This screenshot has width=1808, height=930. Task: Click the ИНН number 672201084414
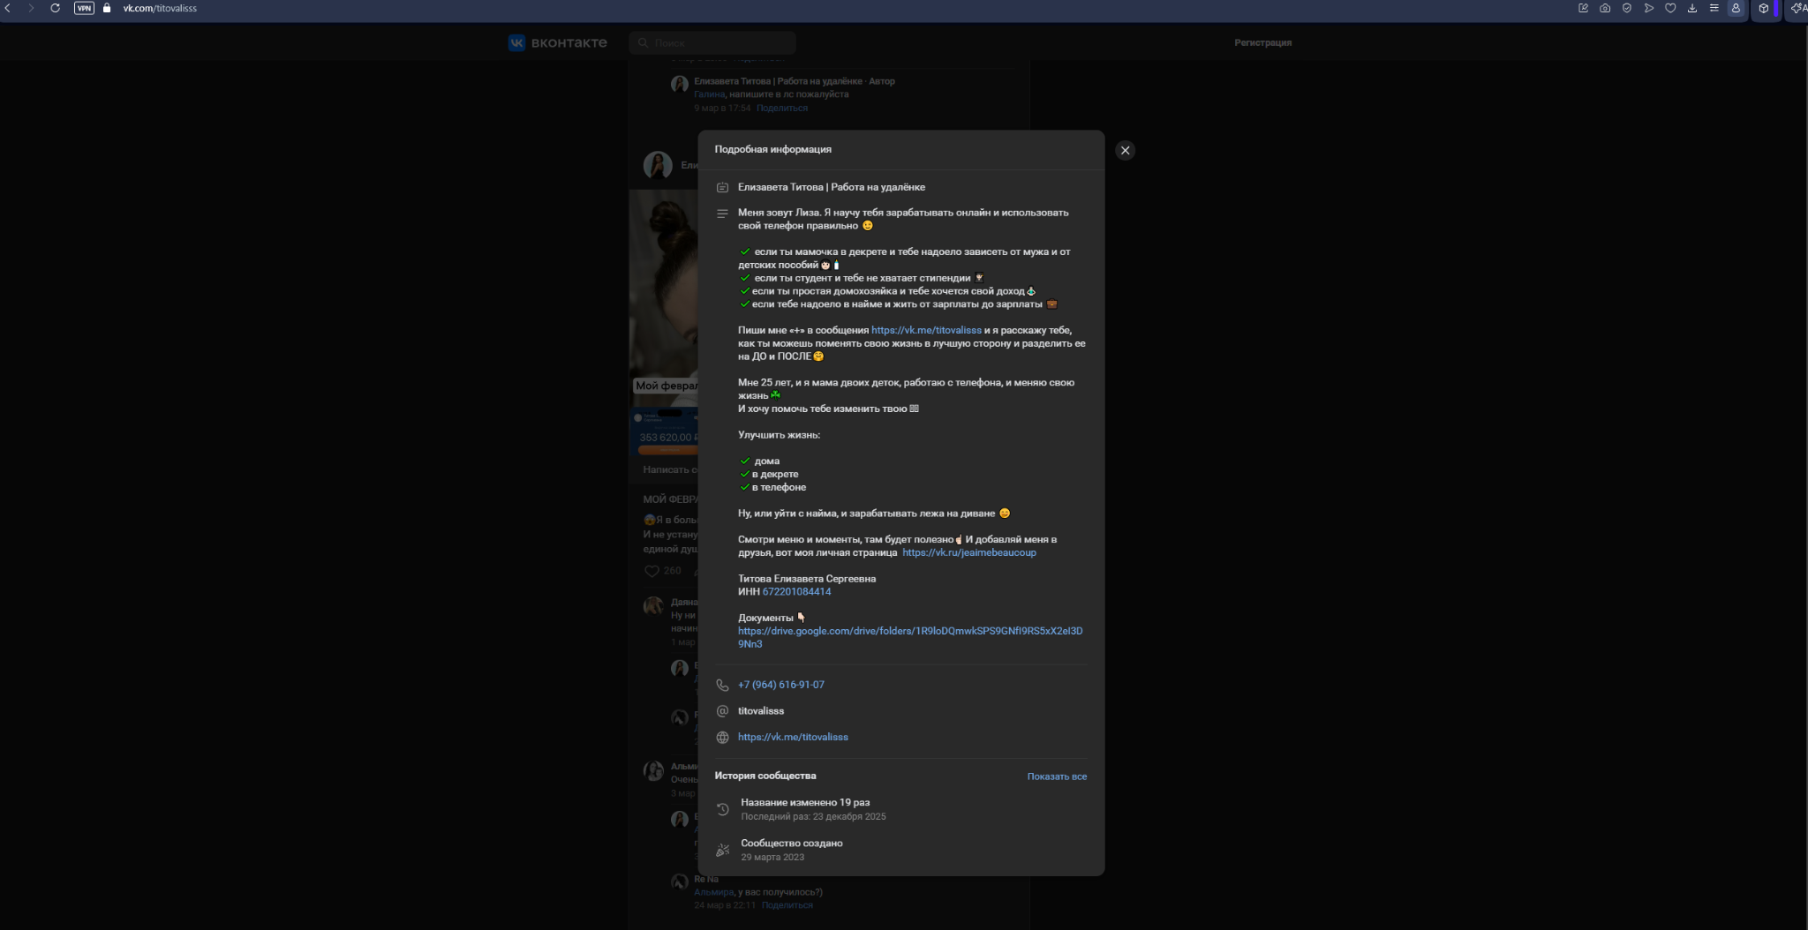point(796,592)
